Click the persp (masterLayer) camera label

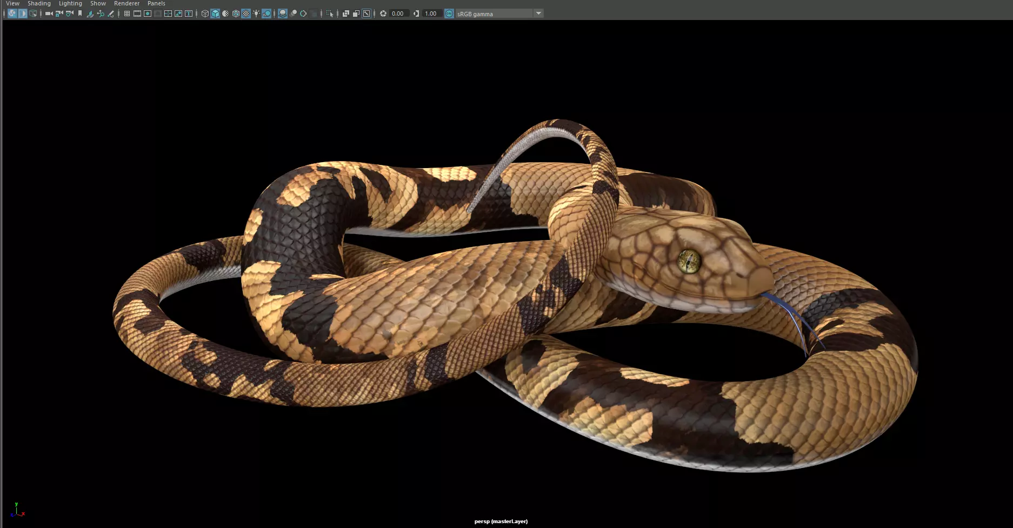coord(501,522)
